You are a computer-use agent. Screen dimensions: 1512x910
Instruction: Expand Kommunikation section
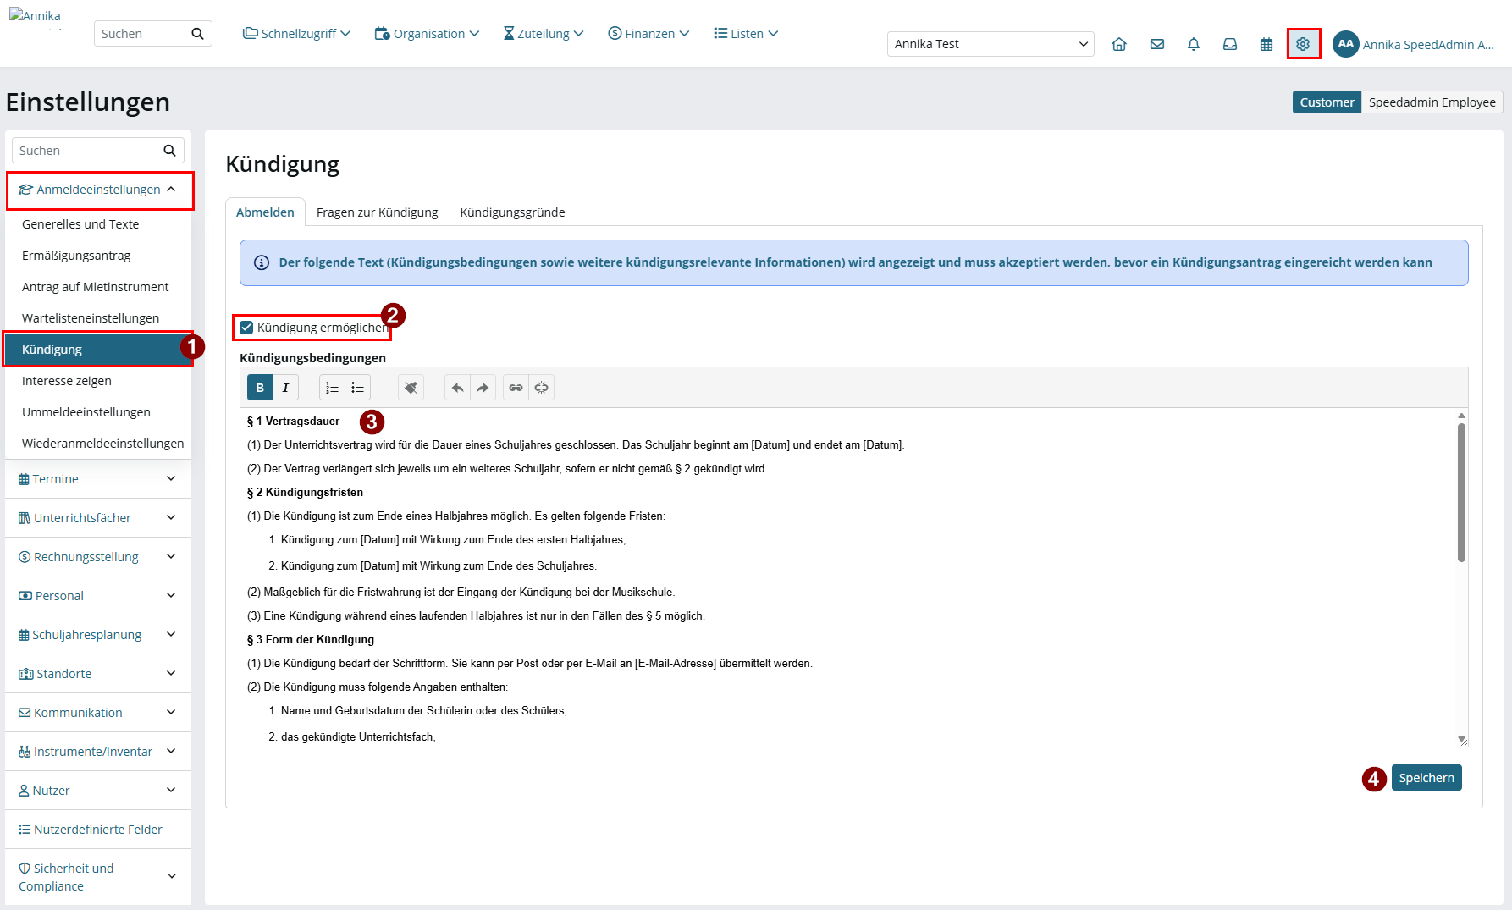coord(98,713)
